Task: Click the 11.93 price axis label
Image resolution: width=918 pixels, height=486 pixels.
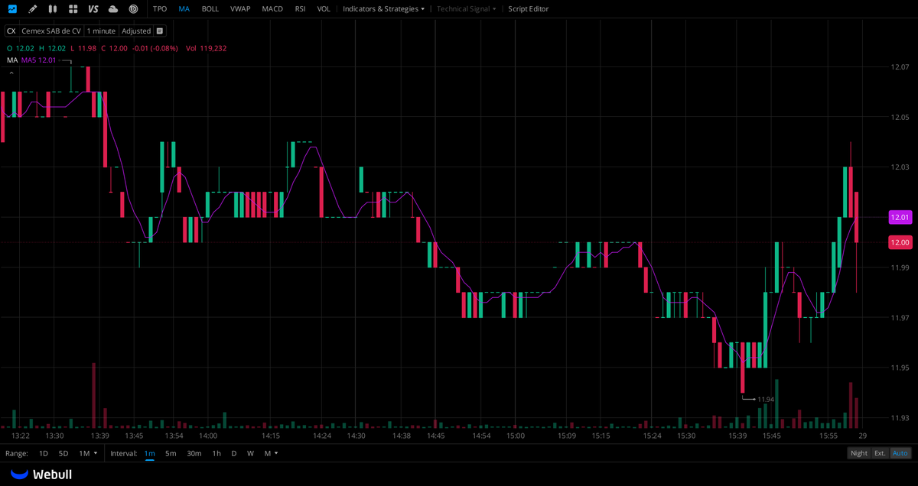Action: 900,418
